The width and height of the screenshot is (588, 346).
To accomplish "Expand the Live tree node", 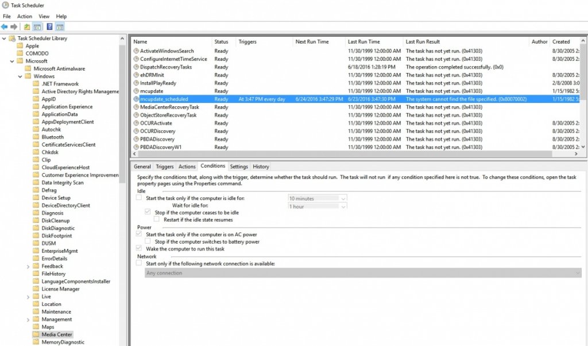I will [28, 297].
